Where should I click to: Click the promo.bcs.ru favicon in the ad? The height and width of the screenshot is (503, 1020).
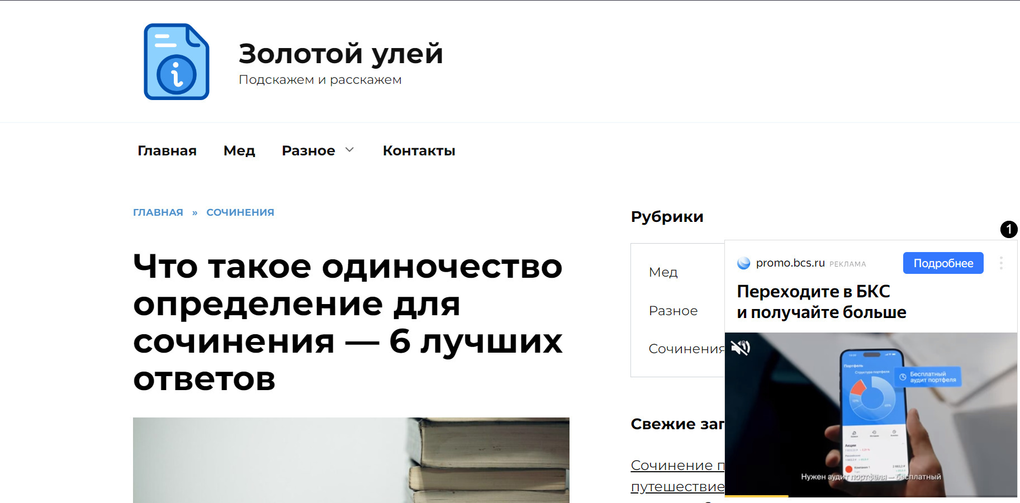click(x=743, y=263)
